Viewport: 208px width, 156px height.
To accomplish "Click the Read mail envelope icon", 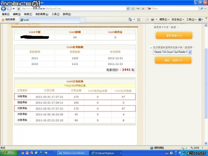I will click(147, 19).
